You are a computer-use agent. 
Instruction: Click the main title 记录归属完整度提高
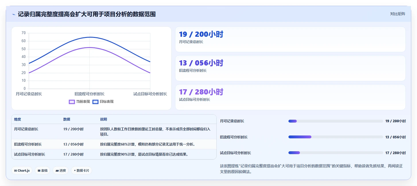pos(87,14)
